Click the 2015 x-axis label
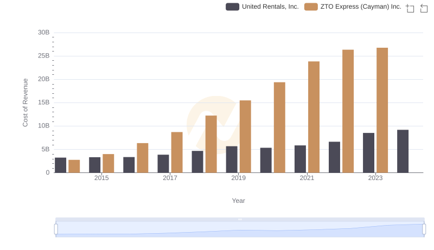 (101, 178)
